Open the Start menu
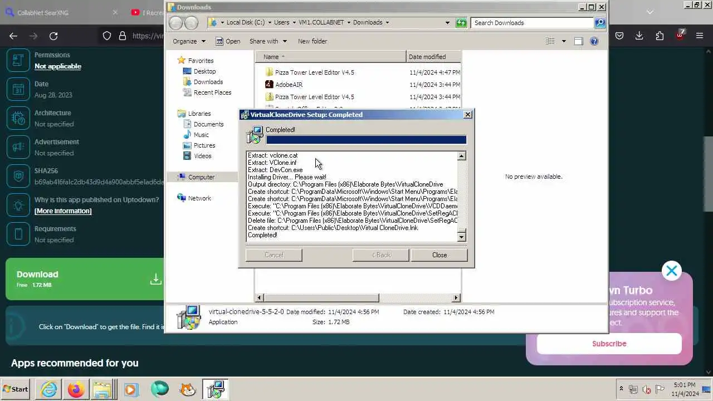Viewport: 713px width, 401px height. point(16,389)
